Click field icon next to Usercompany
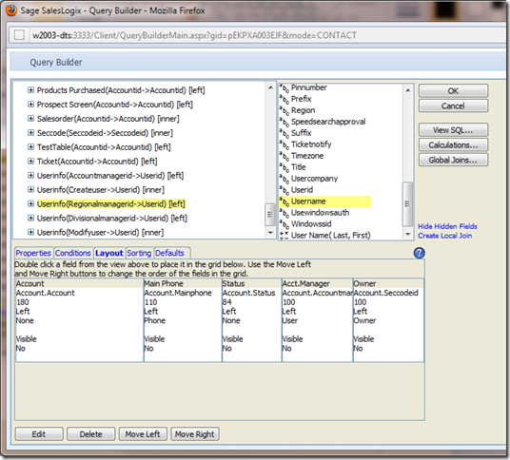Viewport: 510px width, 460px height. pyautogui.click(x=284, y=179)
